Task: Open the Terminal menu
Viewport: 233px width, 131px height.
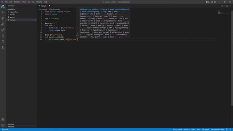Action: click(39, 2)
